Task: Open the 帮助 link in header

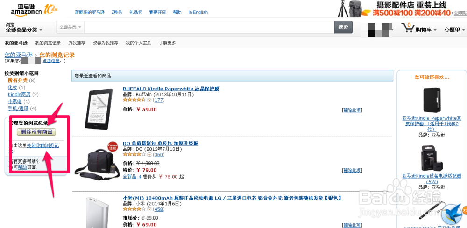Action: click(177, 12)
